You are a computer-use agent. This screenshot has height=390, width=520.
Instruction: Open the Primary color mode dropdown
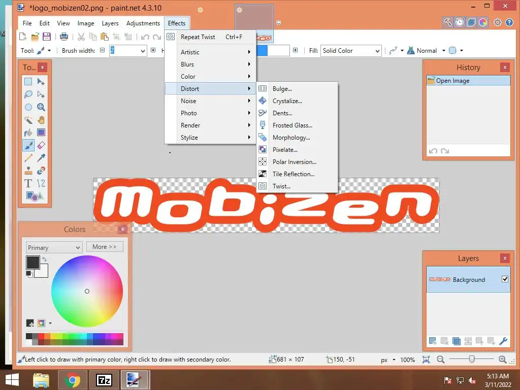pos(54,247)
